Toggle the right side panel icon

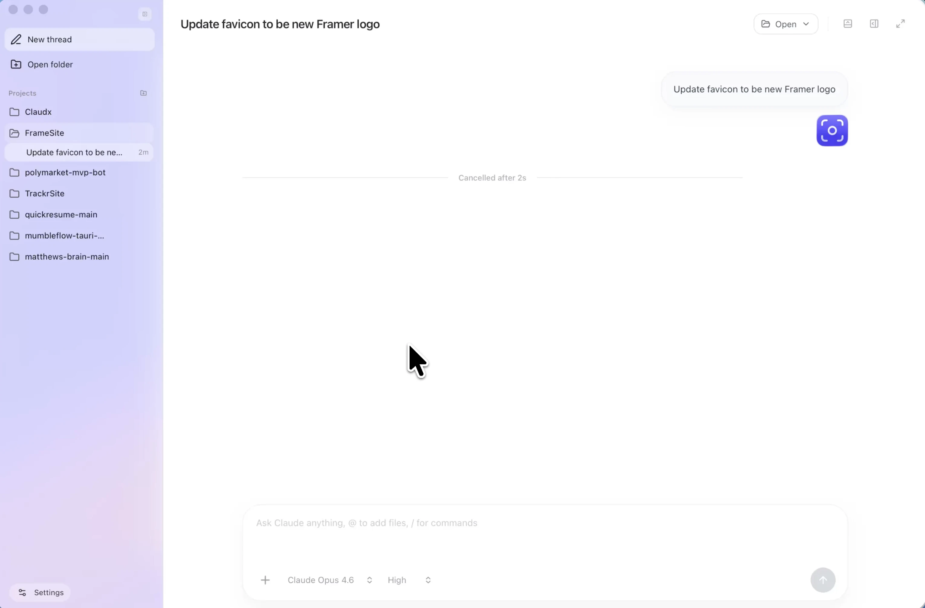(x=874, y=24)
